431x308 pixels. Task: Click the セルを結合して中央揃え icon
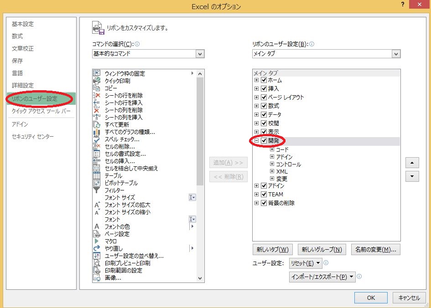97,168
